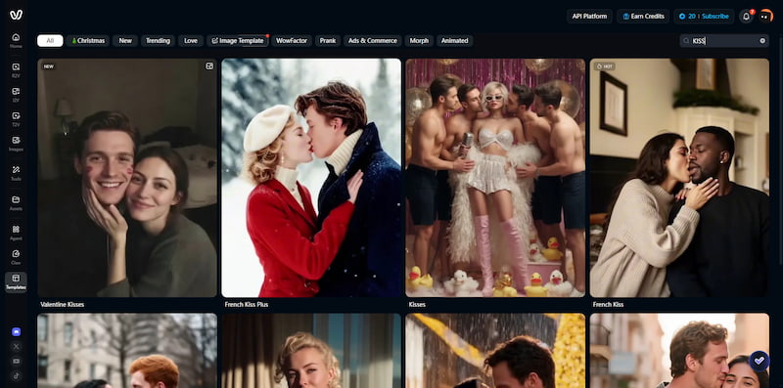Open the TikTok link icon
783x388 pixels.
pos(16,376)
